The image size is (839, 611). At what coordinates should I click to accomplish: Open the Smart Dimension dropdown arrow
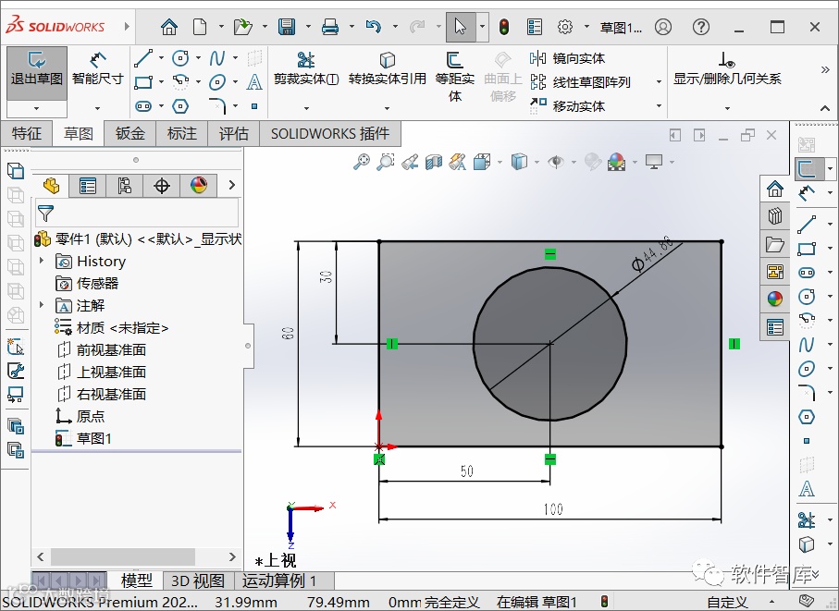(97, 108)
